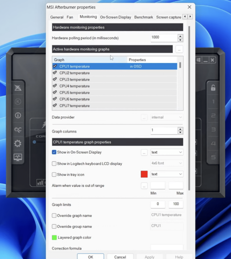Change the green Layered graph color swatch
The height and width of the screenshot is (259, 231).
tap(54, 238)
